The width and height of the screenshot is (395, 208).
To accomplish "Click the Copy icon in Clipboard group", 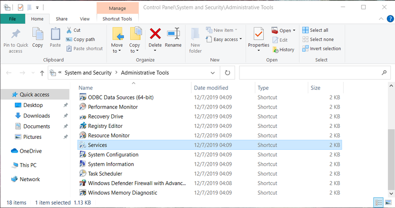I will tap(37, 34).
